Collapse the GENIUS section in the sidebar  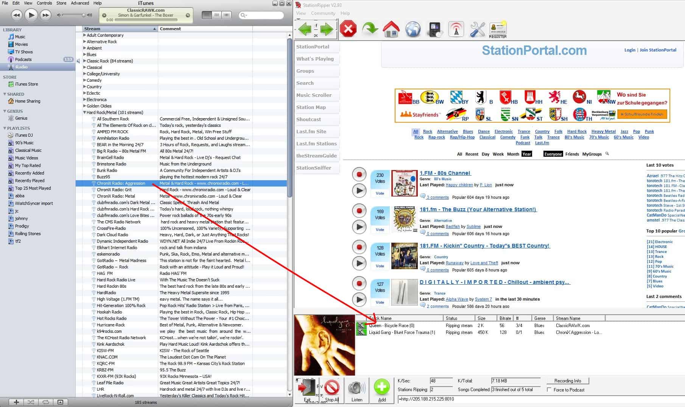5,111
